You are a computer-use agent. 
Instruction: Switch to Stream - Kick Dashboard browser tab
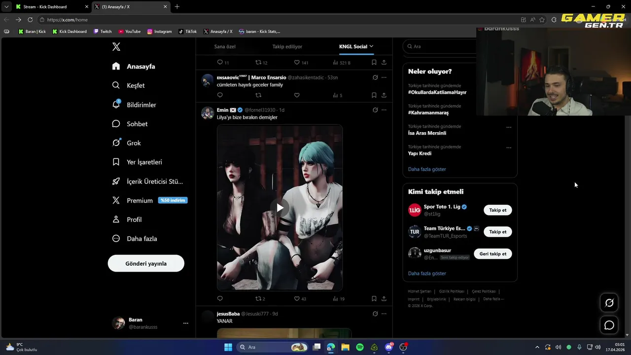pyautogui.click(x=52, y=7)
